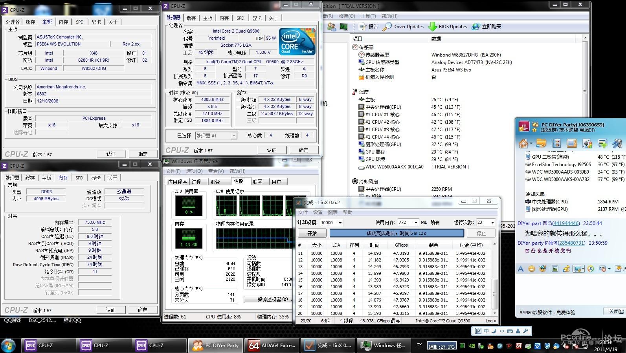Open PC DIYer Party taskbar button
This screenshot has width=626, height=353.
tap(216, 346)
